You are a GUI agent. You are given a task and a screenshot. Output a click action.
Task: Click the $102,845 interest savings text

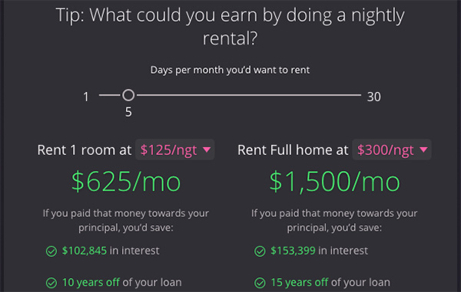coord(85,251)
